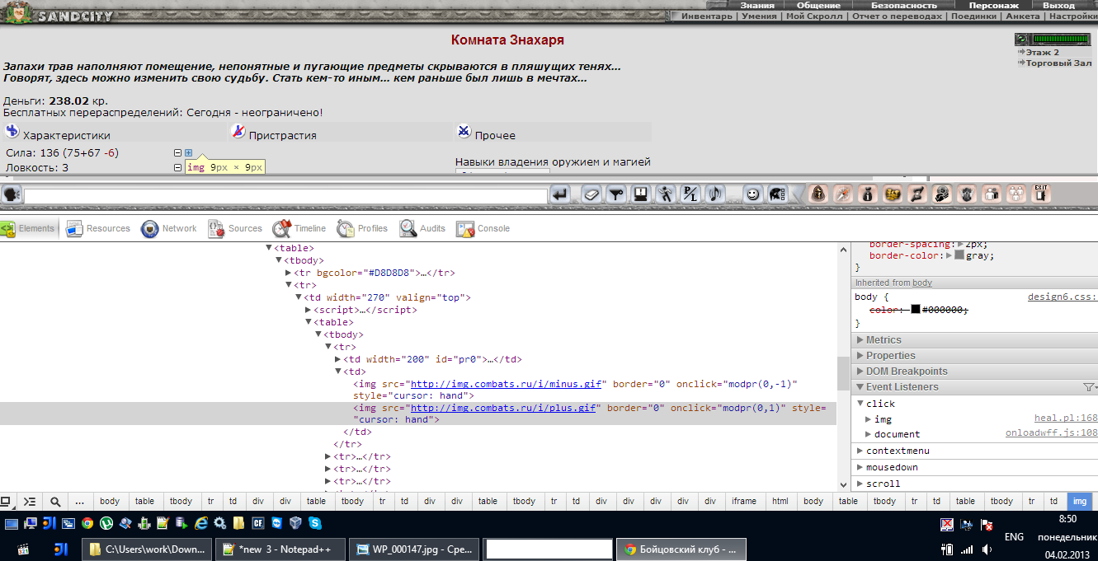Open the Инвентарь submenu link
Viewport: 1098px width, 561px height.
click(x=706, y=16)
